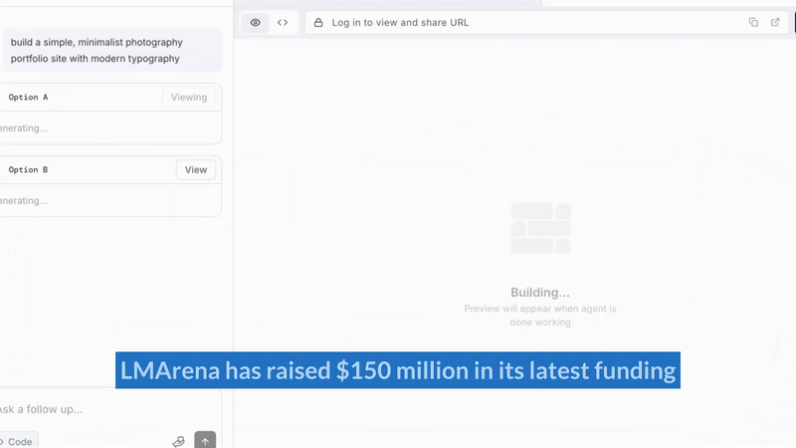
Task: Open preview in new tab icon
Action: tap(775, 22)
